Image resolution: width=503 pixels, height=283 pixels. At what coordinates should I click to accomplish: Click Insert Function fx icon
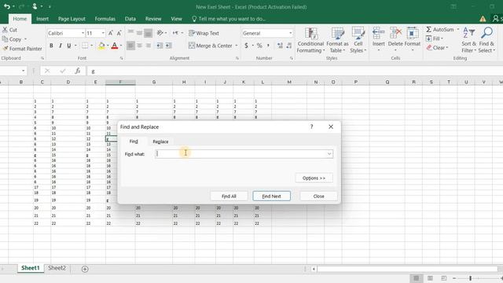(77, 71)
